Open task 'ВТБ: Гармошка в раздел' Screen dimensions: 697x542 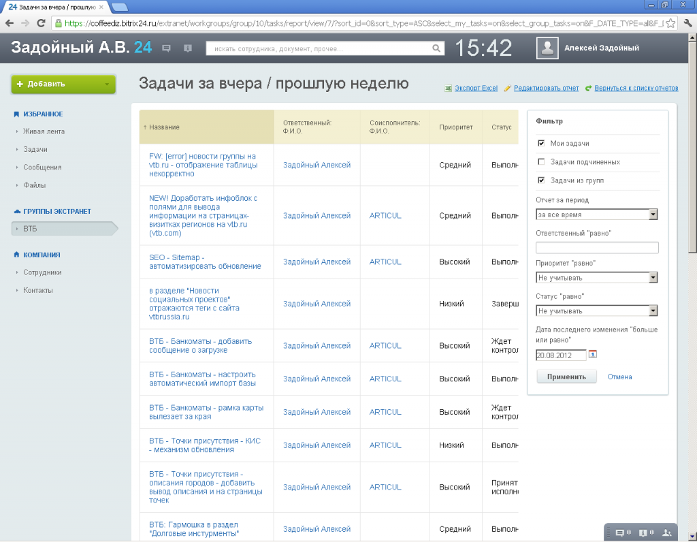[194, 529]
